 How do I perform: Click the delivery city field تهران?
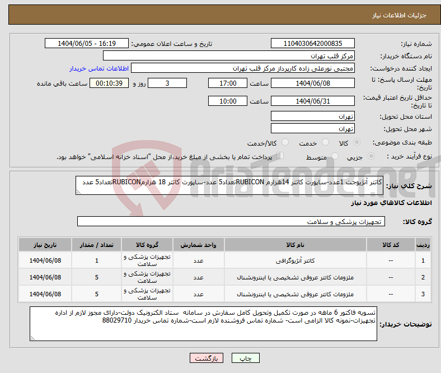(312, 128)
